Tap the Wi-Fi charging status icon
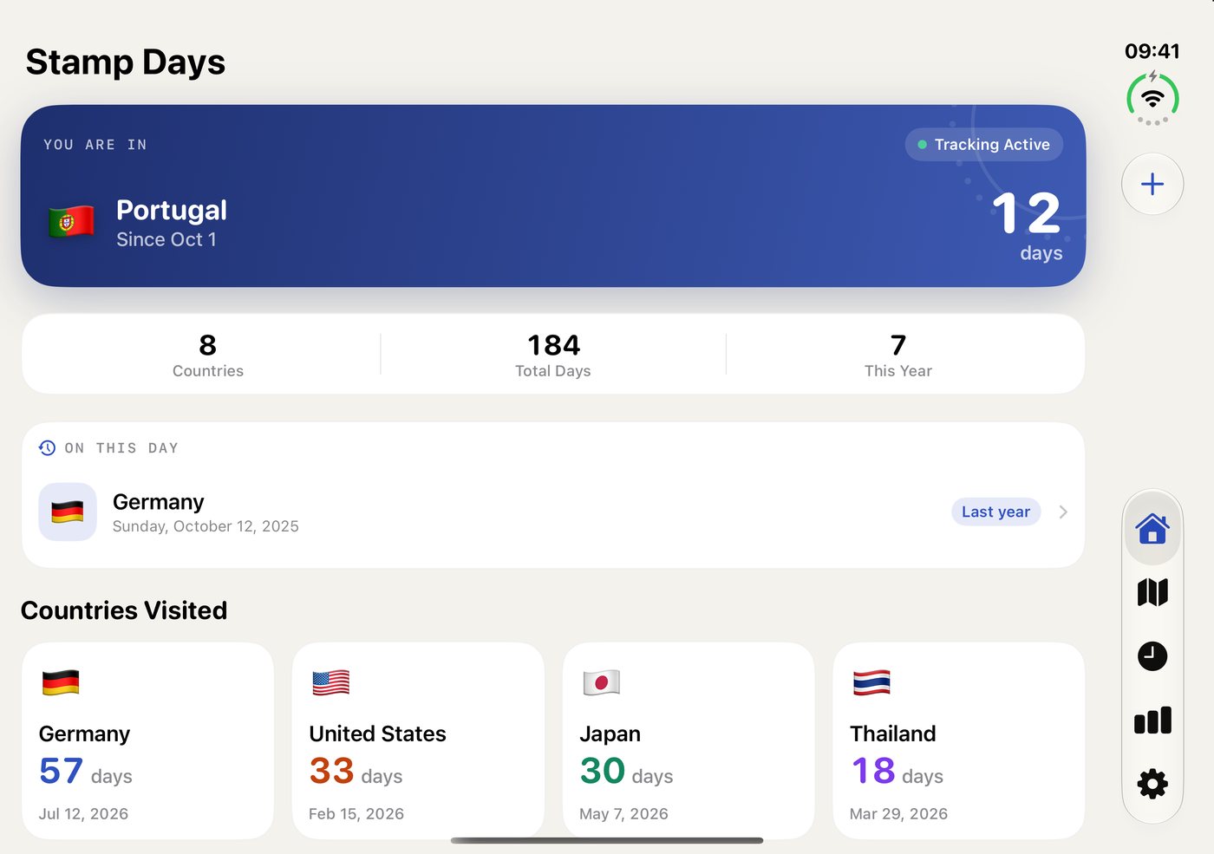1214x854 pixels. click(1152, 99)
